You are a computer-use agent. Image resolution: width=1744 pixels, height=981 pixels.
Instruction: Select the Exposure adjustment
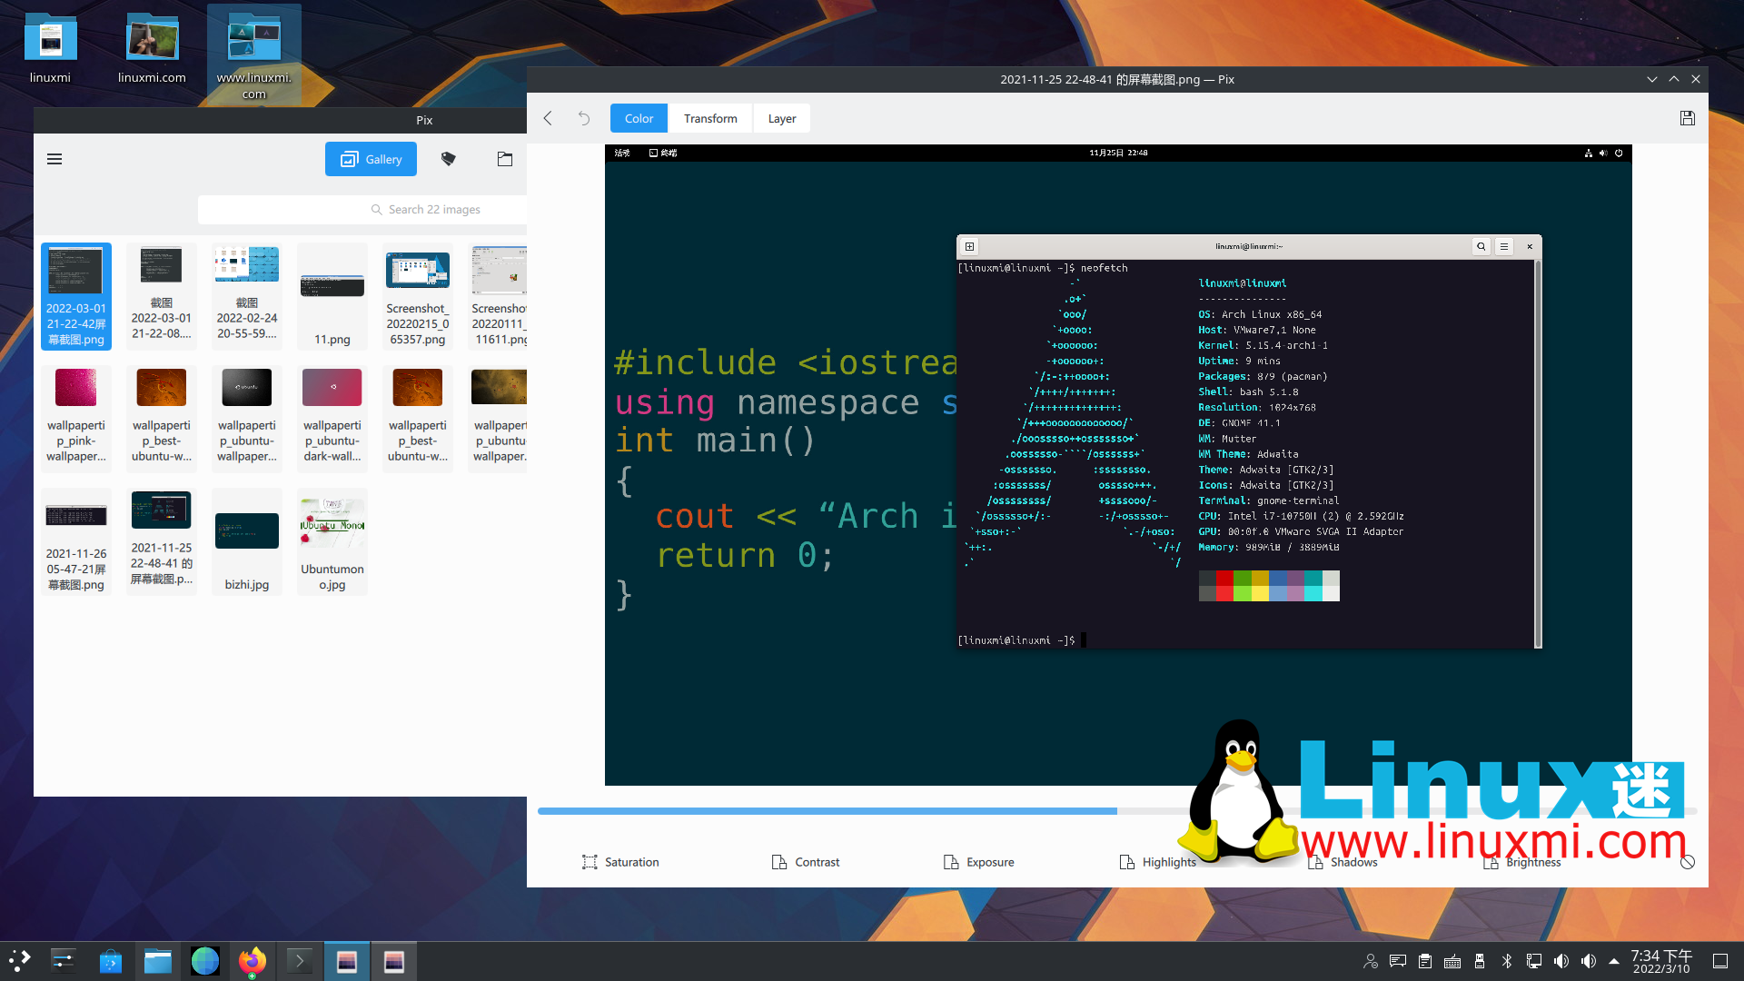pyautogui.click(x=978, y=862)
